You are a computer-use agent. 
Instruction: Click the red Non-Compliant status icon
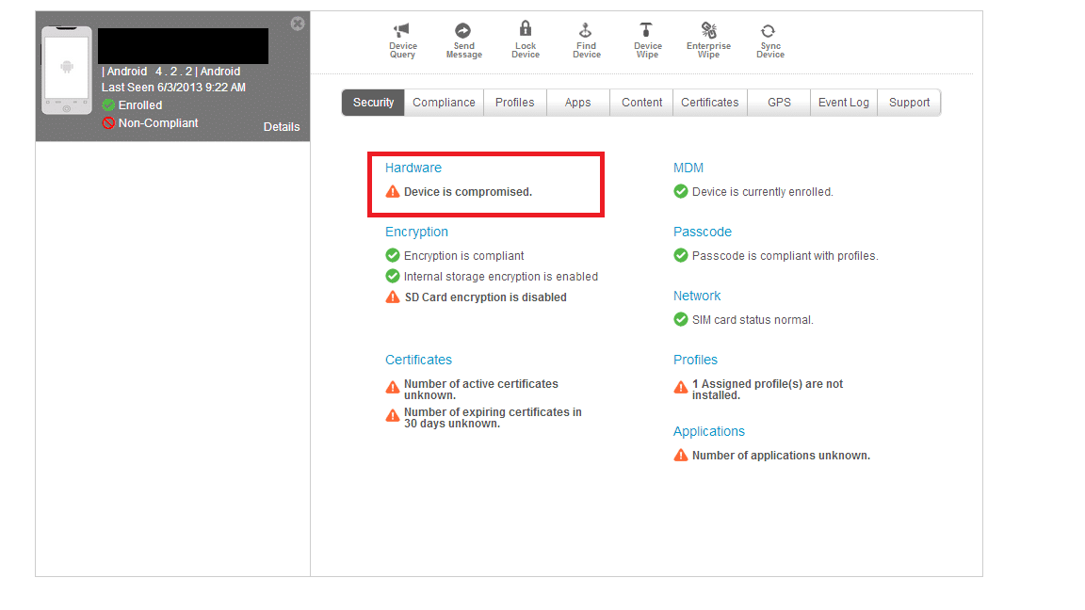click(x=108, y=123)
